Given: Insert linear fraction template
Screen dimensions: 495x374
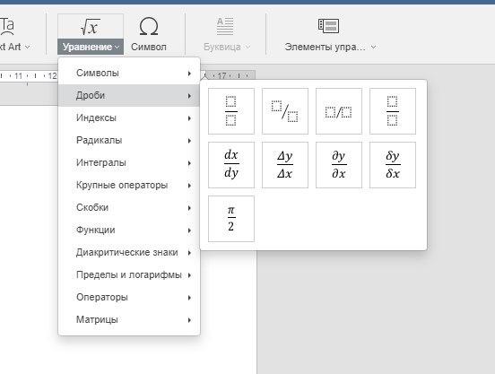Looking at the screenshot, I should pyautogui.click(x=339, y=111).
